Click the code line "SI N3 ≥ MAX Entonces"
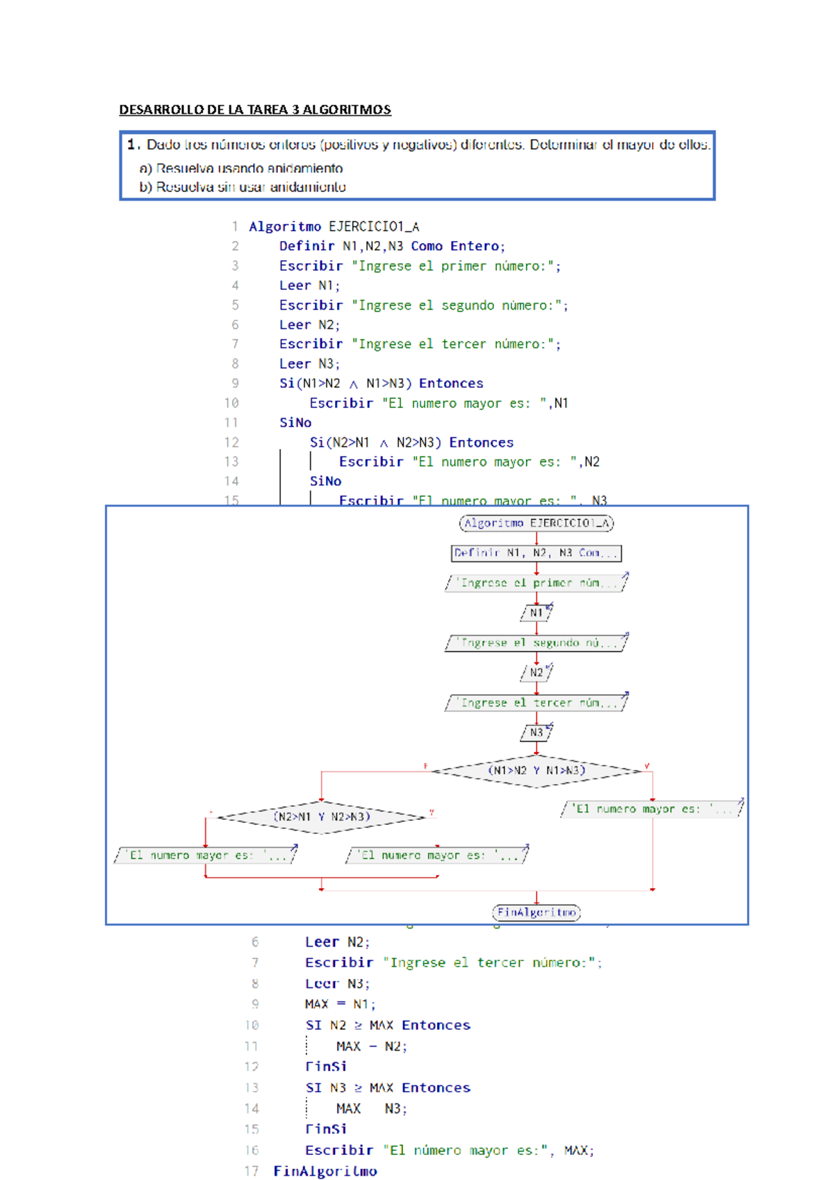 [x=388, y=1088]
